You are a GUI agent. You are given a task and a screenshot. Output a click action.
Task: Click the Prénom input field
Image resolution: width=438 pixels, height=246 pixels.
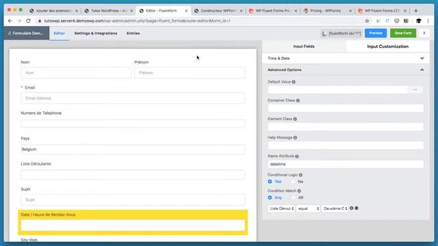tap(190, 73)
